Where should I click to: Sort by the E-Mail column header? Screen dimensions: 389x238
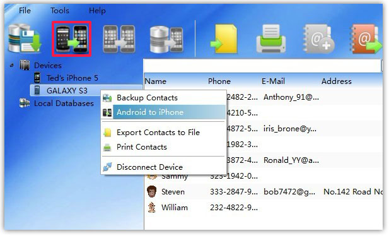(273, 81)
